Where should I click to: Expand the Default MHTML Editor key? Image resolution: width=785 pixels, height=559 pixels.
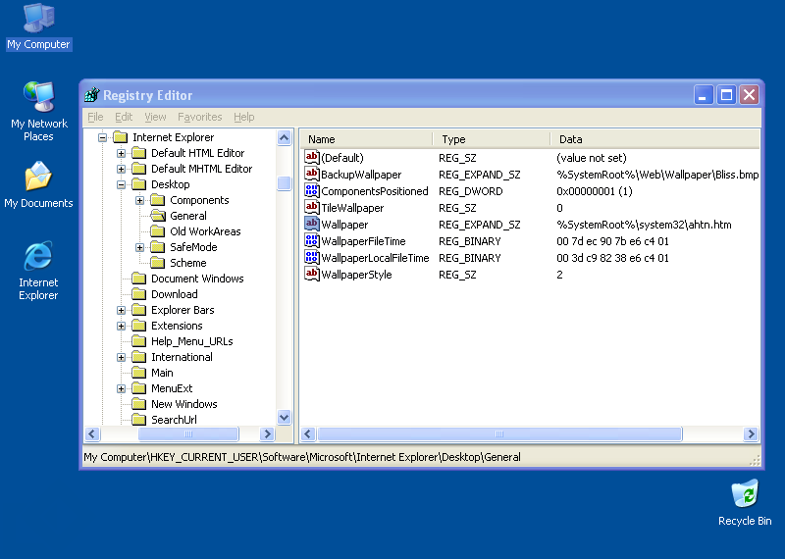point(121,169)
